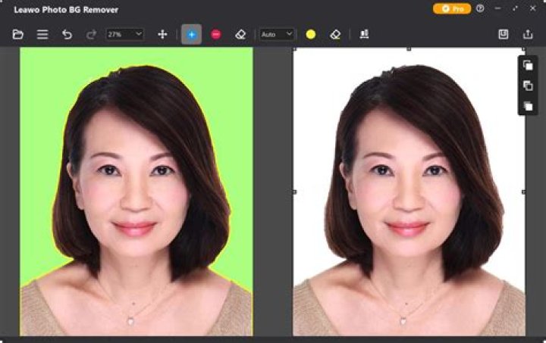Export the result image
This screenshot has width=546, height=343.
(528, 34)
